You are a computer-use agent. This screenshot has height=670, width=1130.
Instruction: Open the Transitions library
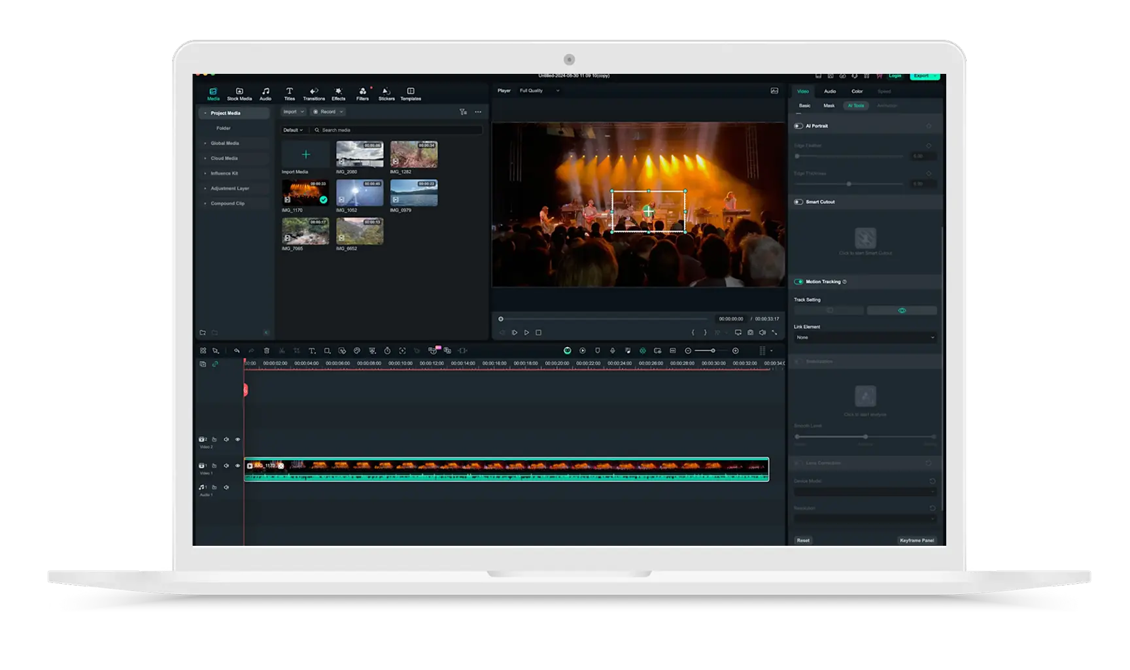click(x=314, y=94)
